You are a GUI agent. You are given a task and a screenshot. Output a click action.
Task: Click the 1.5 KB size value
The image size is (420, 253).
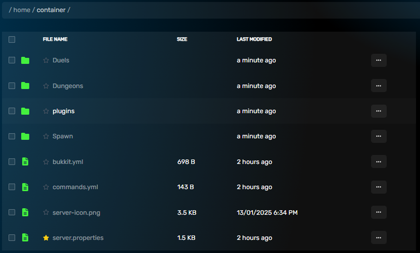[186, 238]
